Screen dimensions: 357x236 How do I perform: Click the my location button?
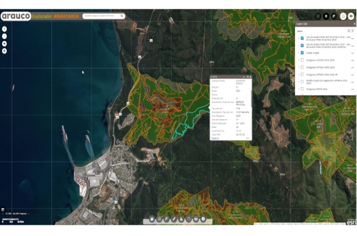pos(4,51)
